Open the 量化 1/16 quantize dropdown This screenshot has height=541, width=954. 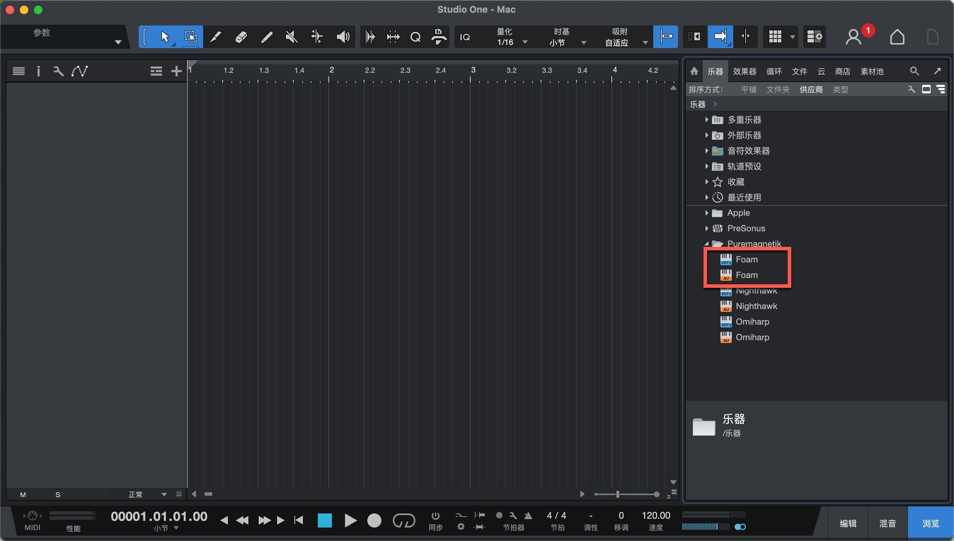[511, 37]
